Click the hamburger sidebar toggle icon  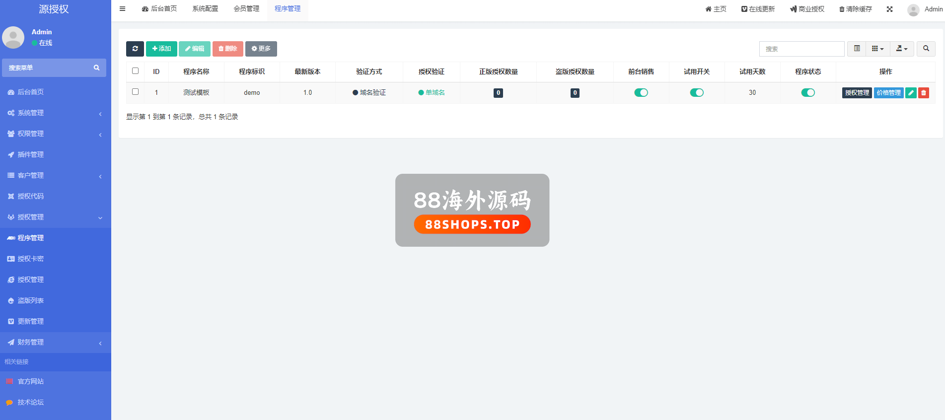[x=123, y=9]
